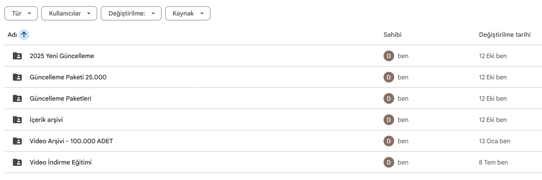Screen dimensions: 542x180
Task: Open the Tür filter dropdown
Action: click(x=21, y=13)
